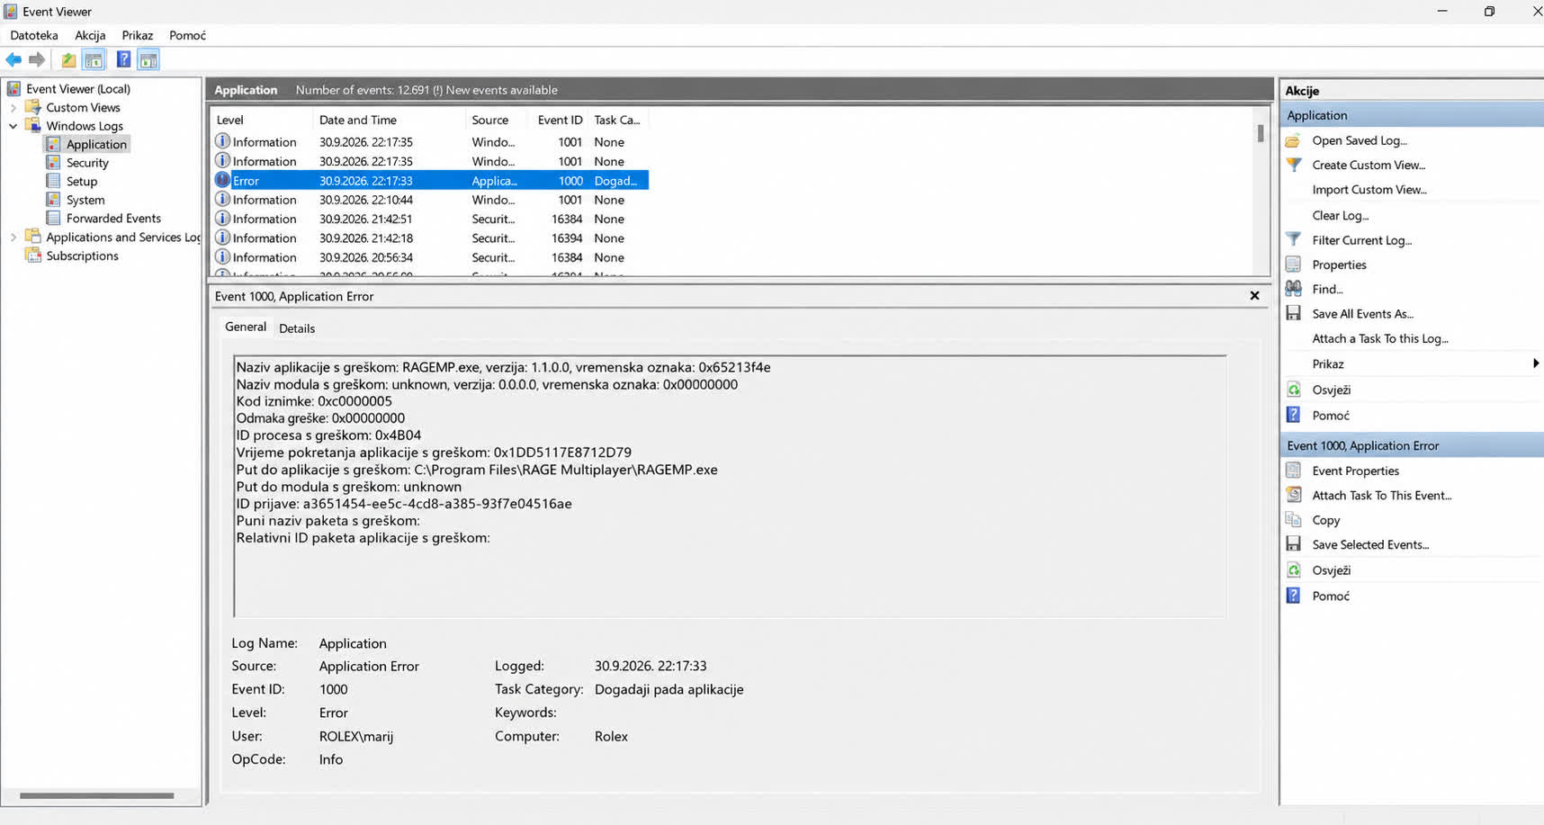Click the Help question mark toolbar icon
1544x825 pixels.
click(123, 60)
